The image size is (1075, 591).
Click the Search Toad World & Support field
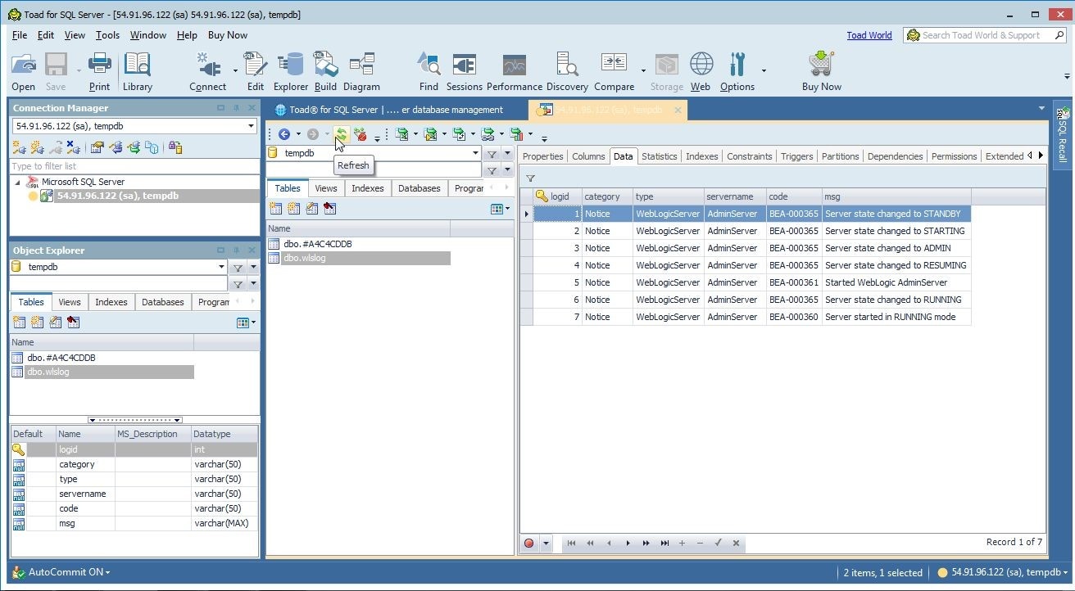pos(985,35)
